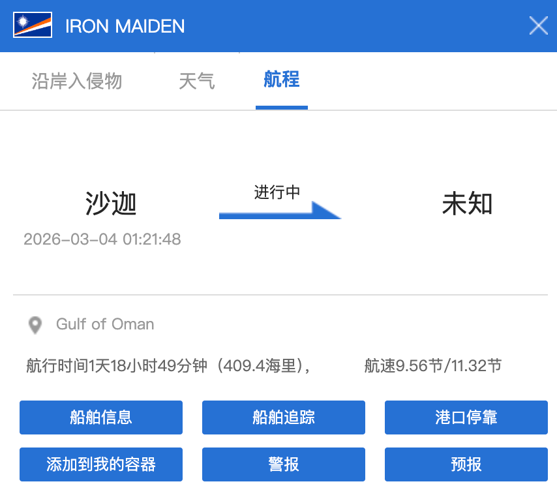Click the 进行中 status label
This screenshot has width=557, height=501.
277,192
